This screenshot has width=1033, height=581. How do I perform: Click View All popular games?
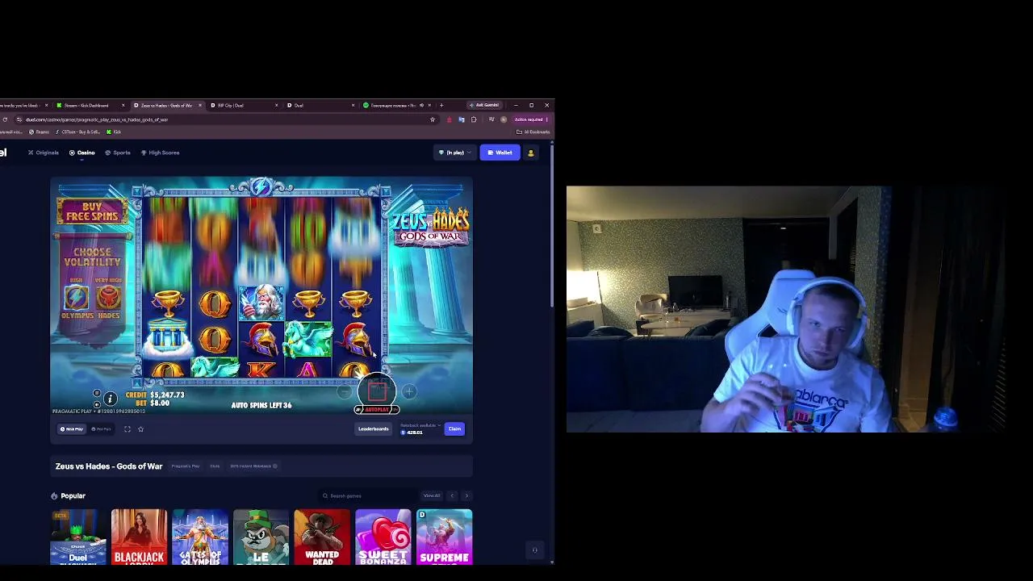(x=432, y=495)
